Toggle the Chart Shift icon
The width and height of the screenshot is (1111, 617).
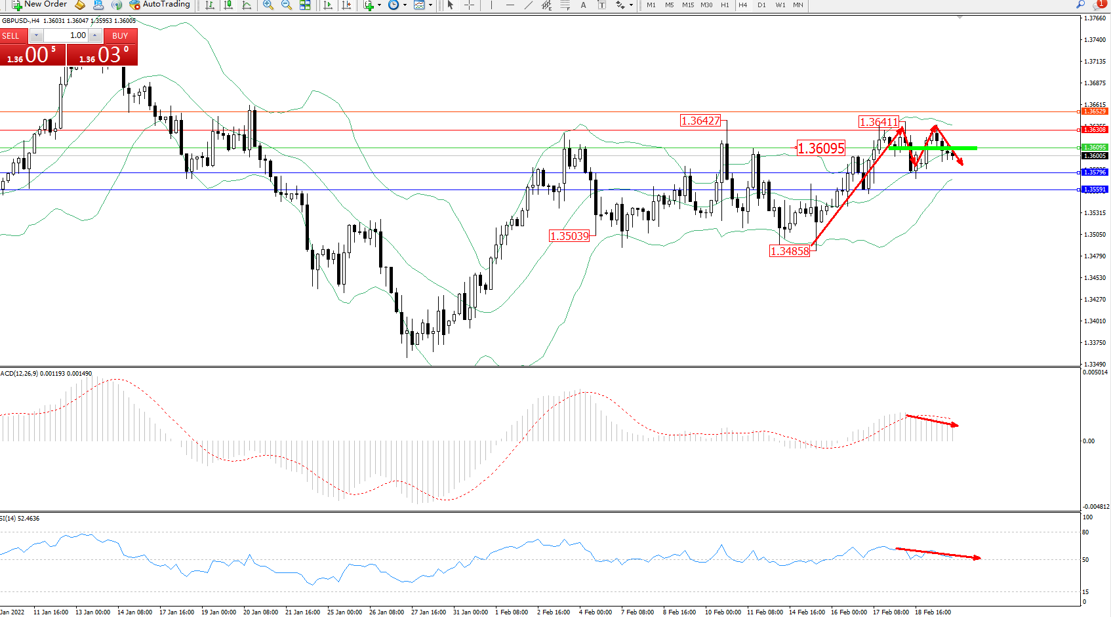click(346, 5)
